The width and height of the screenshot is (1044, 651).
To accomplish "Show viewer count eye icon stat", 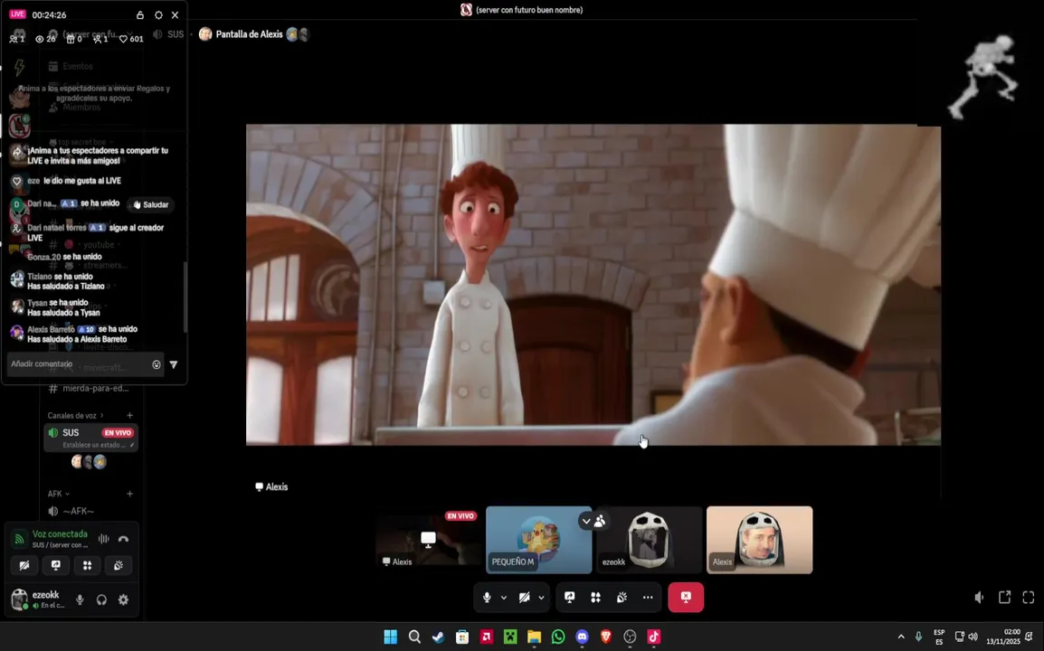I will pos(46,39).
